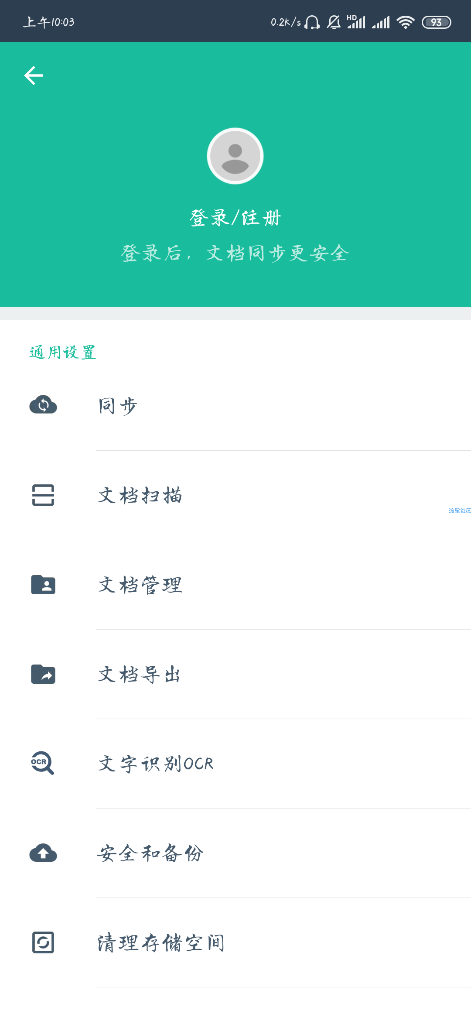471x1021 pixels.
Task: Open the 同步 settings entry
Action: pyautogui.click(x=235, y=406)
